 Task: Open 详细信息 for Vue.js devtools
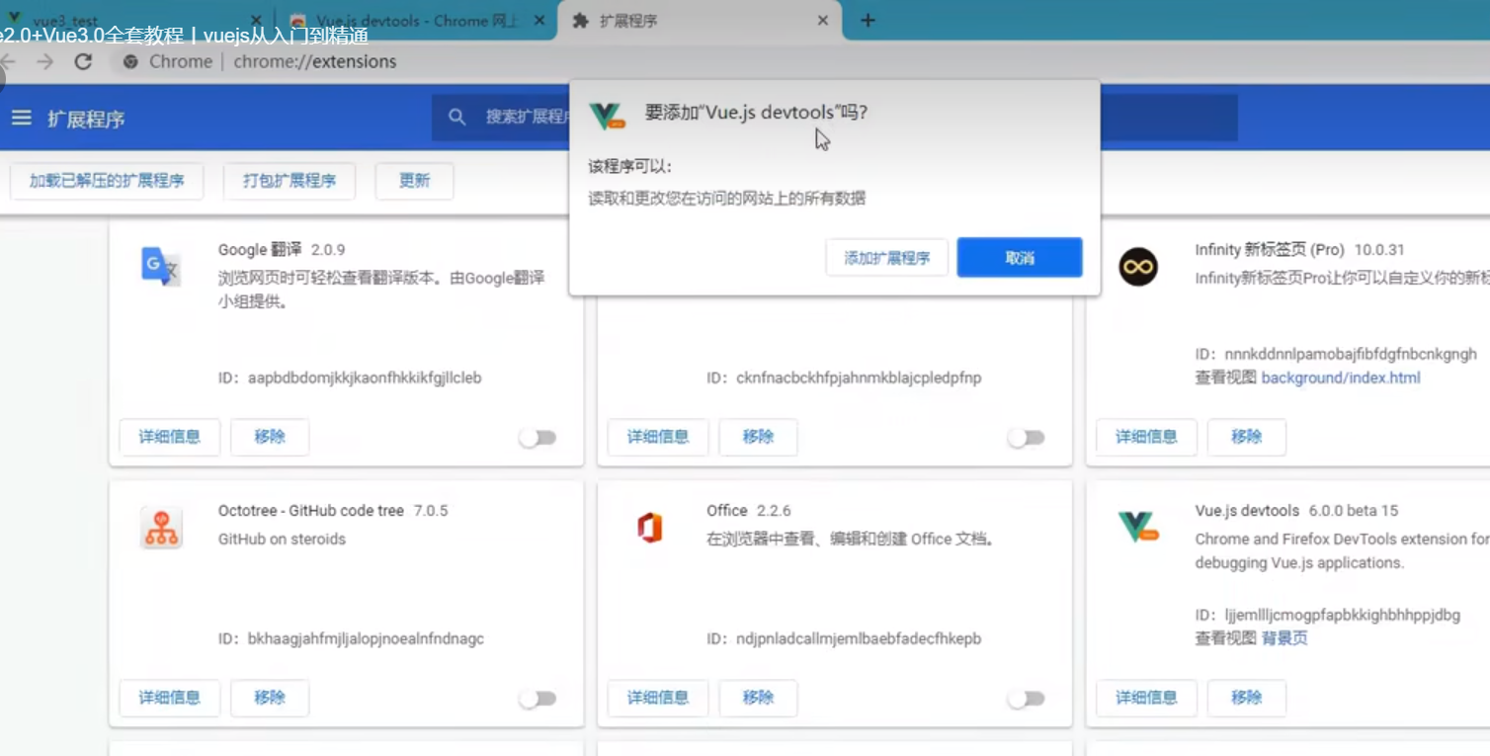tap(1146, 698)
